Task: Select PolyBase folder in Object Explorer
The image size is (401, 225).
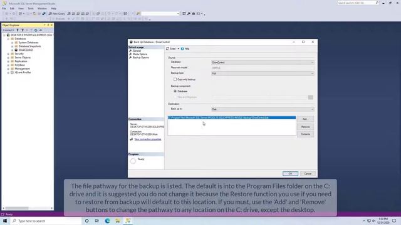Action: [x=19, y=65]
